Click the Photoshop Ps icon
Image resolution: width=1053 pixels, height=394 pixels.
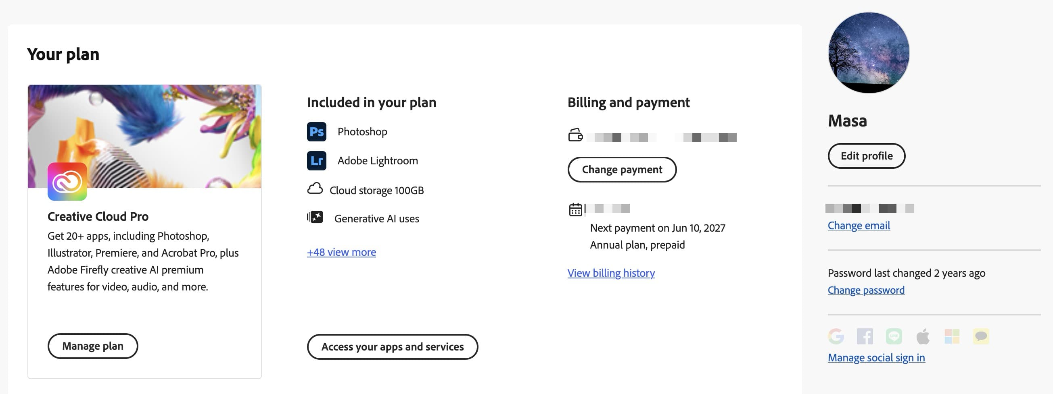click(x=316, y=131)
